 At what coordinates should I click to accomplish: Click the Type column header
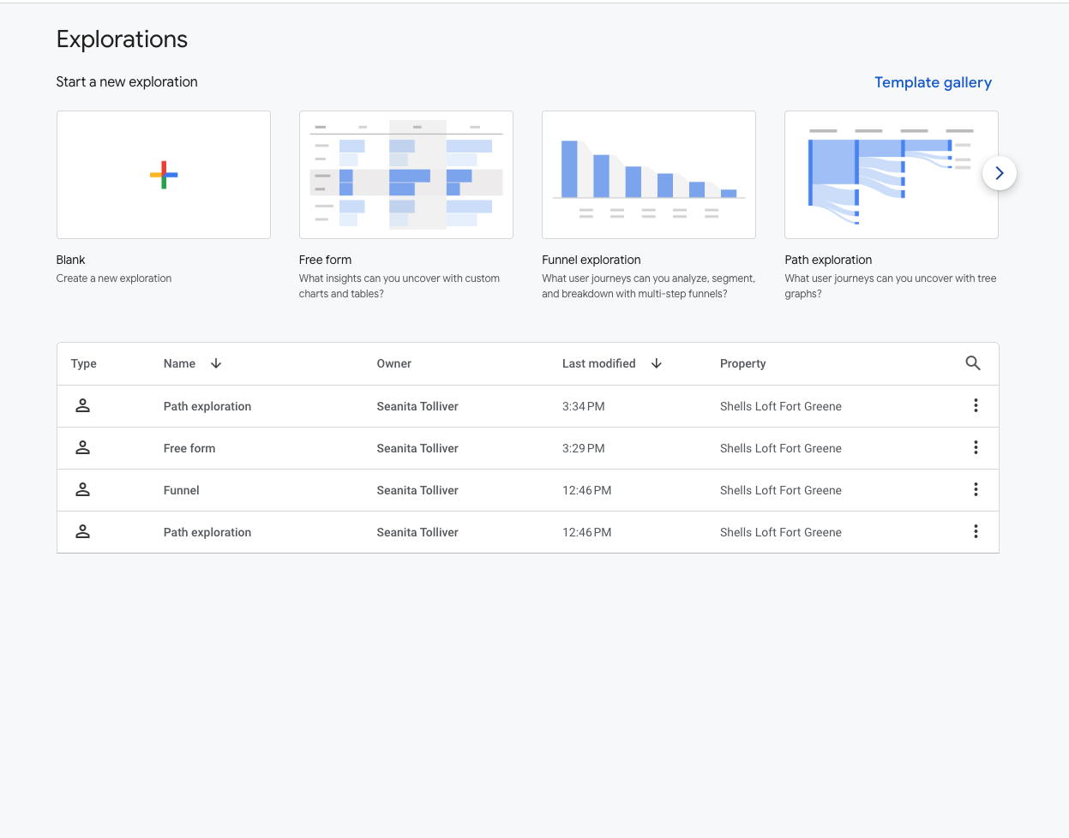84,363
